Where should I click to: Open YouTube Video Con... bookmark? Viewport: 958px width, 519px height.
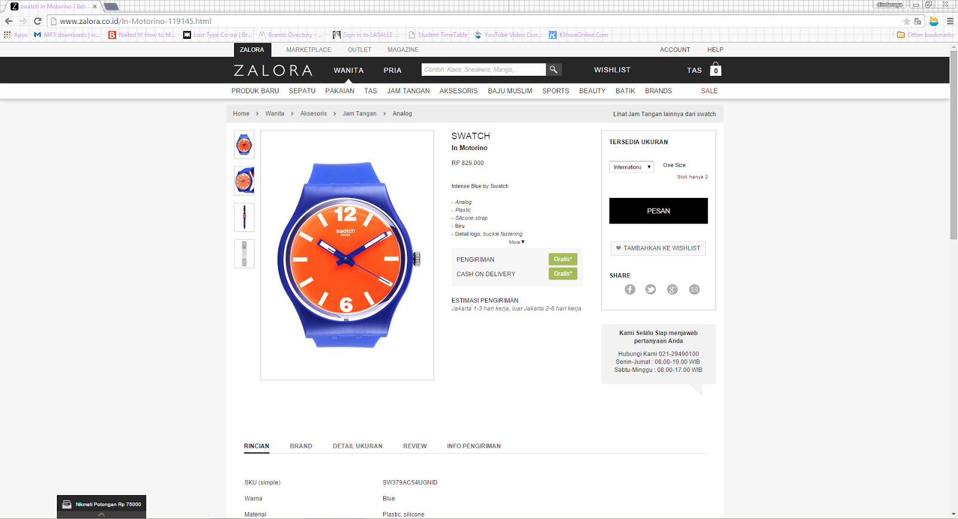click(508, 35)
